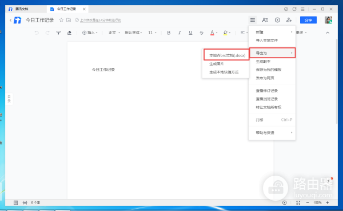Open the 默认字体 font dropdown

coord(133,33)
